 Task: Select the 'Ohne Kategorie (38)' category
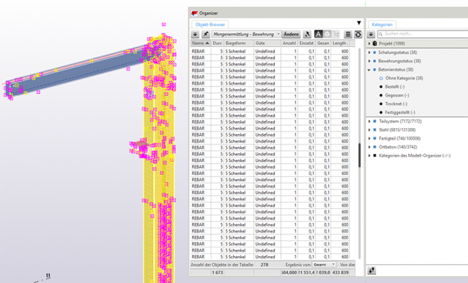pos(404,78)
